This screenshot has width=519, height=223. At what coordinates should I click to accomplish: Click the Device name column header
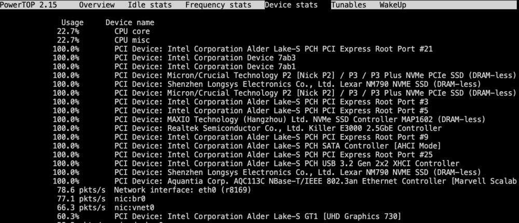pos(130,23)
